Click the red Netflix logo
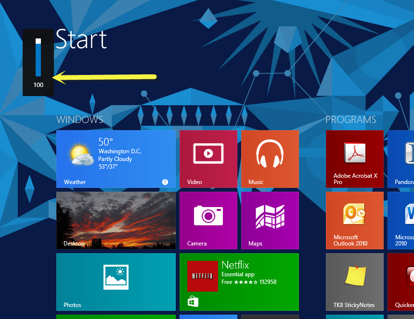This screenshot has width=414, height=319. tap(203, 276)
